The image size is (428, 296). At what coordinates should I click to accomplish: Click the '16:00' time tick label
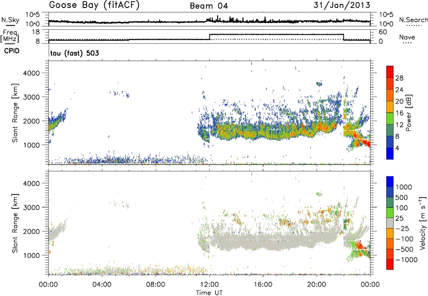[x=263, y=285]
